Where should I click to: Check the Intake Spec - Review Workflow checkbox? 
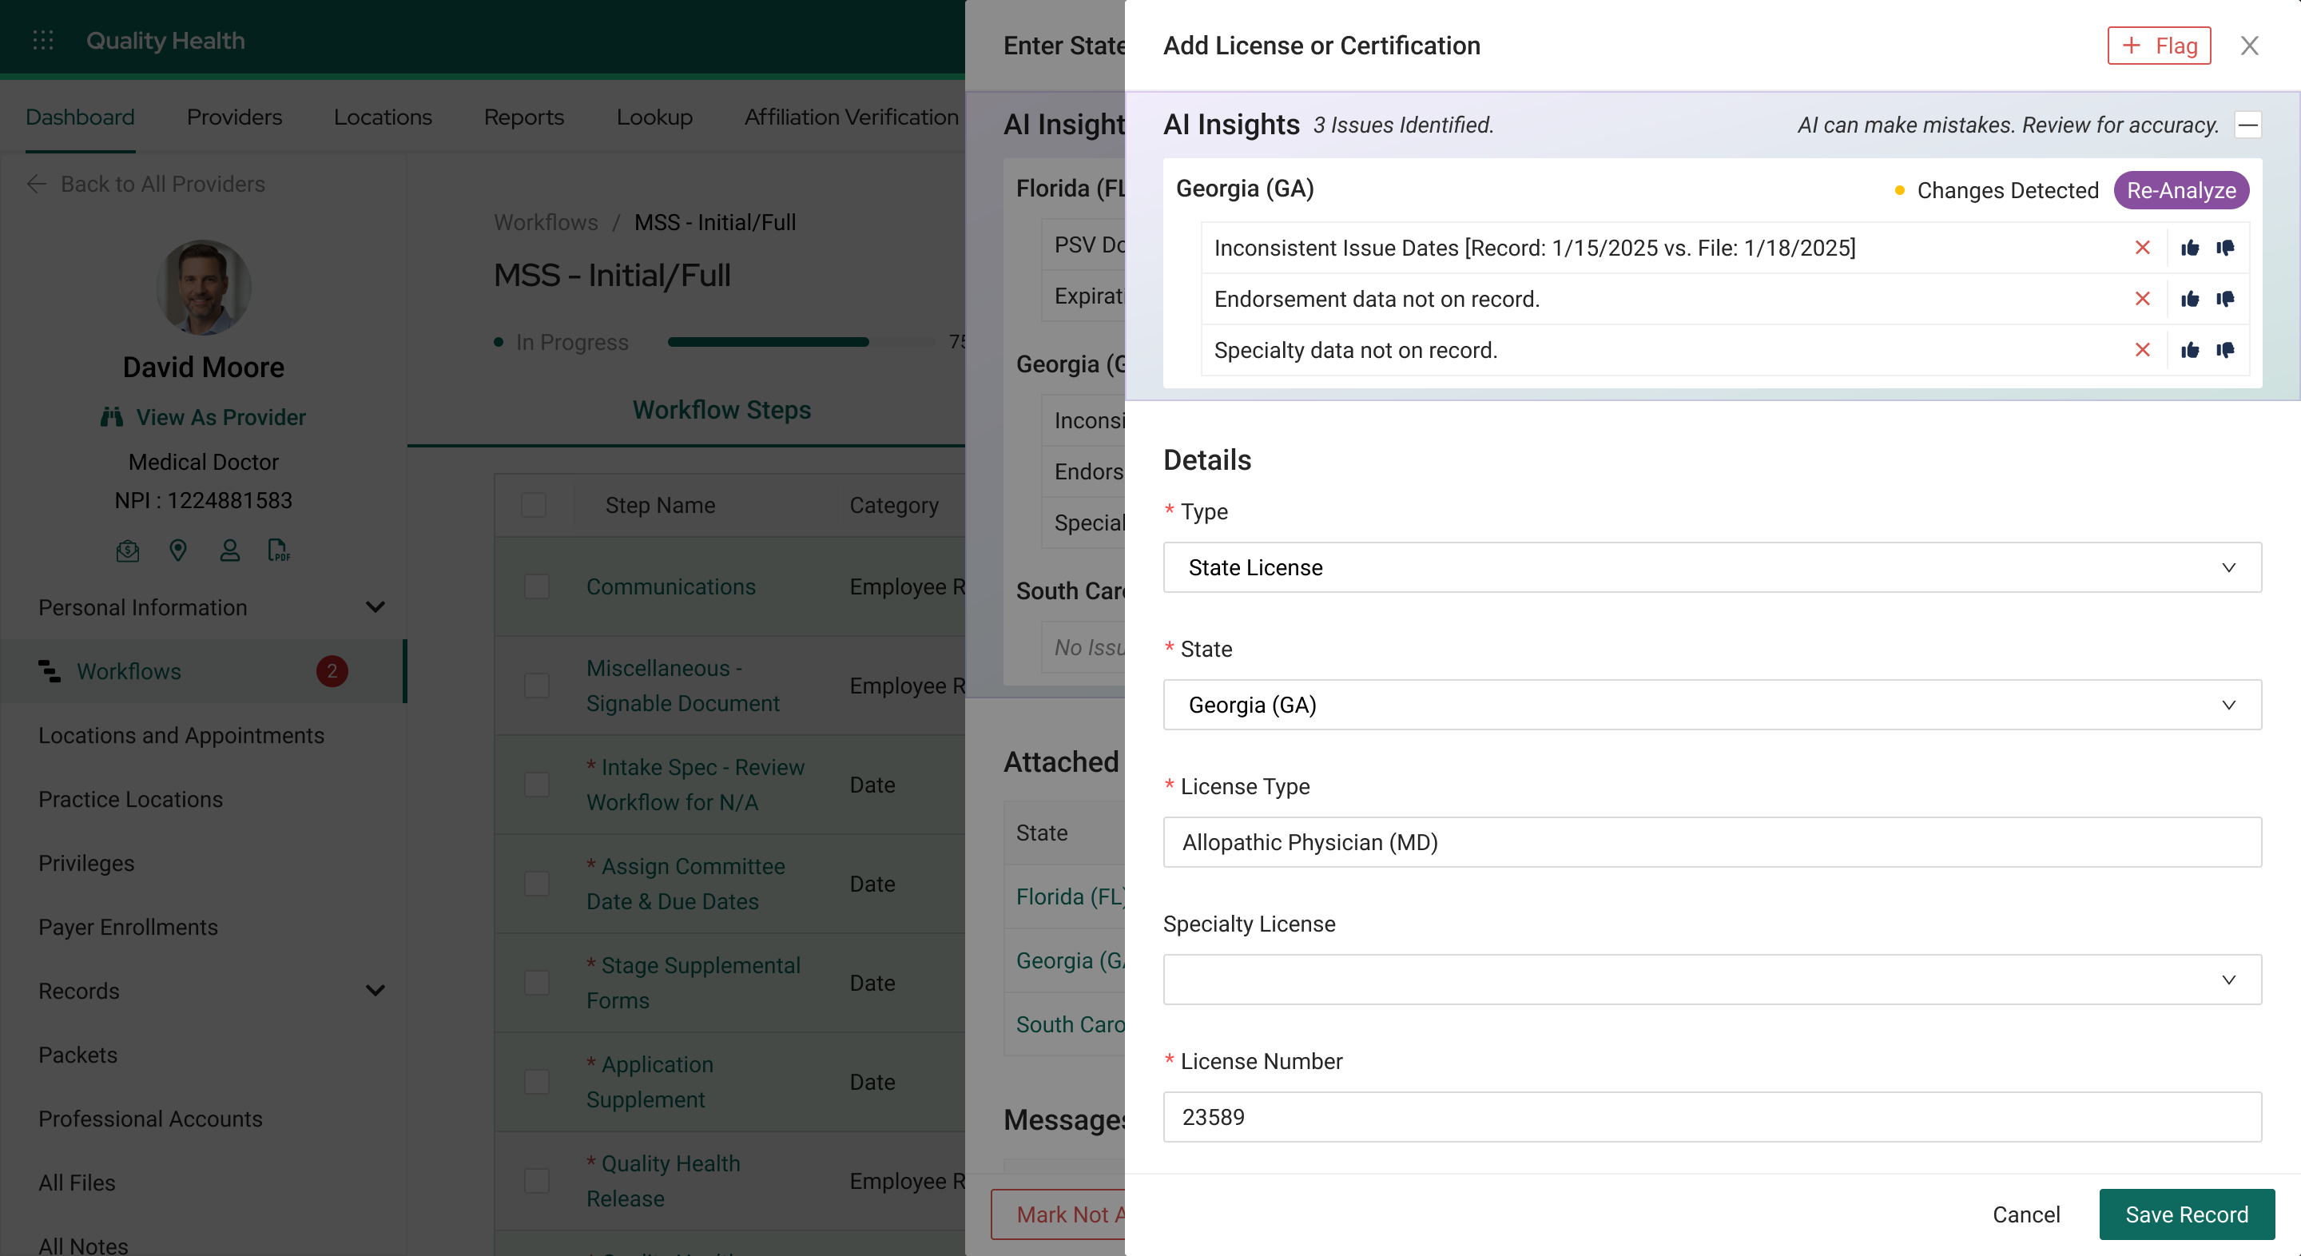pos(537,785)
